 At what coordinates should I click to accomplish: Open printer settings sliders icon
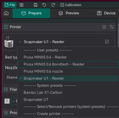point(111,27)
